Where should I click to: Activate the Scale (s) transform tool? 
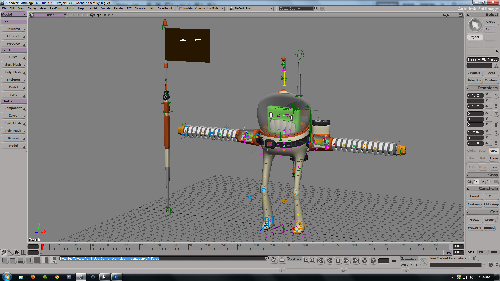click(x=496, y=95)
